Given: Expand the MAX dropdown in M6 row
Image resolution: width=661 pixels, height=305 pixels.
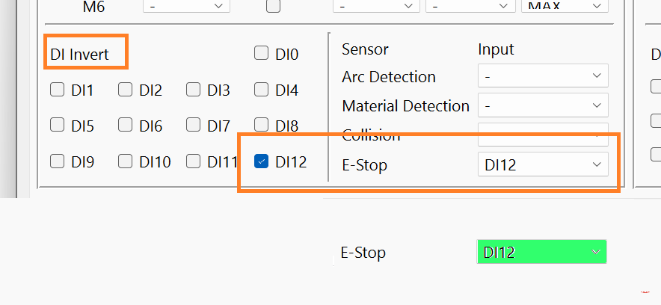Looking at the screenshot, I should pos(564,6).
